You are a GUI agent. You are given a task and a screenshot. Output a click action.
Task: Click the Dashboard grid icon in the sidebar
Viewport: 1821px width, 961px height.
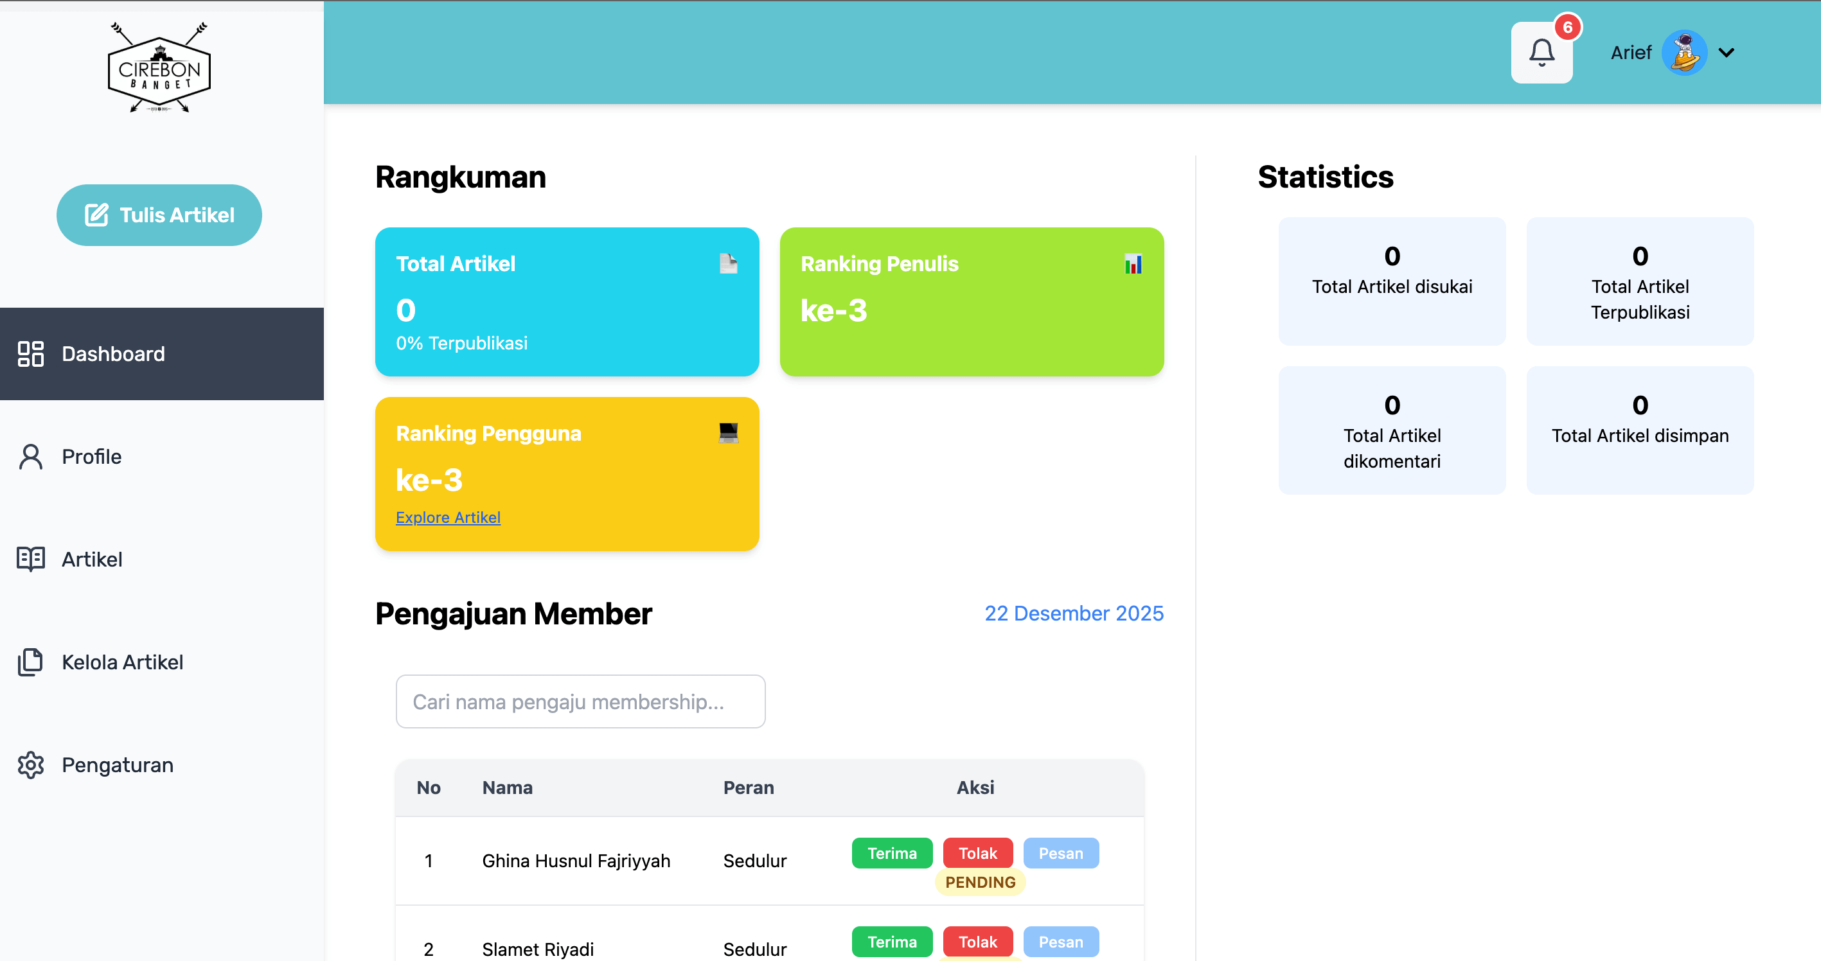30,354
